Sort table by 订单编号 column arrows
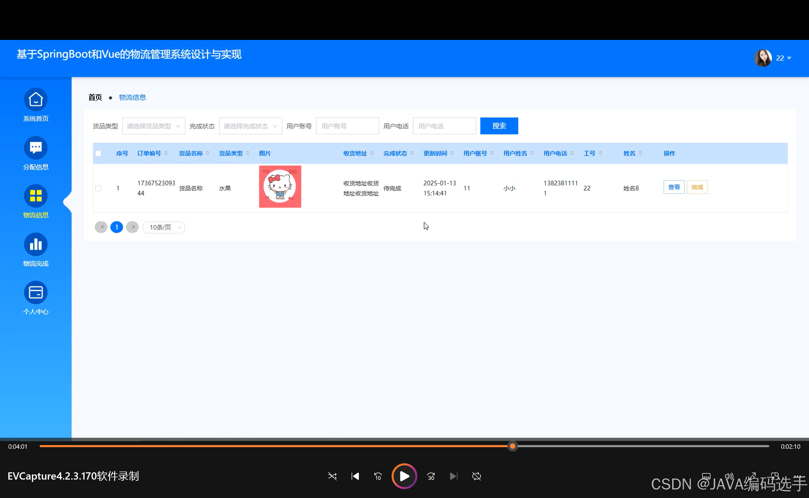The height and width of the screenshot is (498, 809). (x=166, y=153)
